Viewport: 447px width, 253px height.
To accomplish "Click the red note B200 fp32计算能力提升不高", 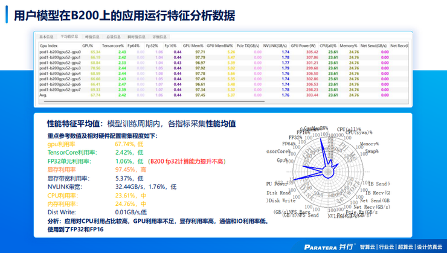I will pyautogui.click(x=187, y=161).
